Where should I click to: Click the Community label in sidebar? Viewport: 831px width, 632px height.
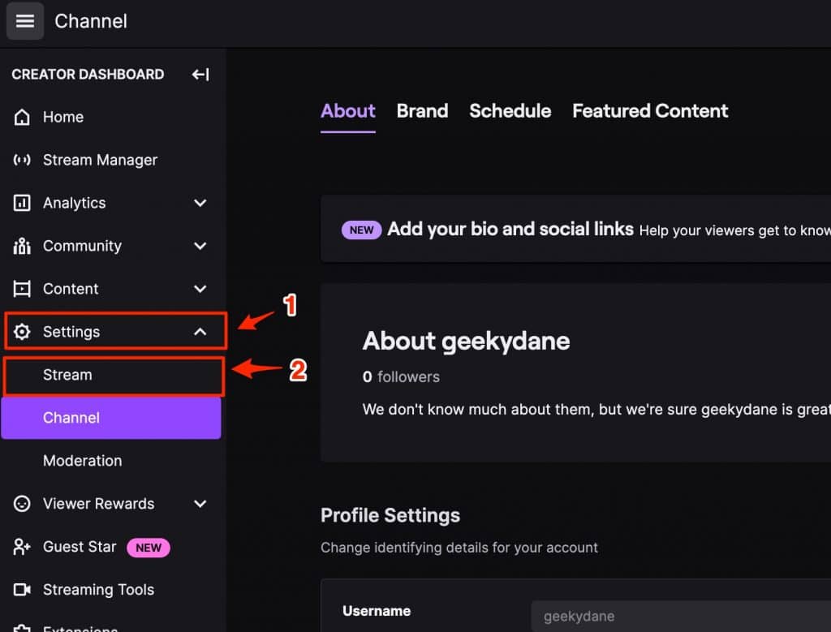(x=82, y=246)
